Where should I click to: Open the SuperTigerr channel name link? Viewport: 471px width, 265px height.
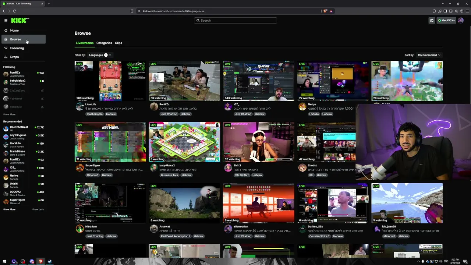[93, 166]
